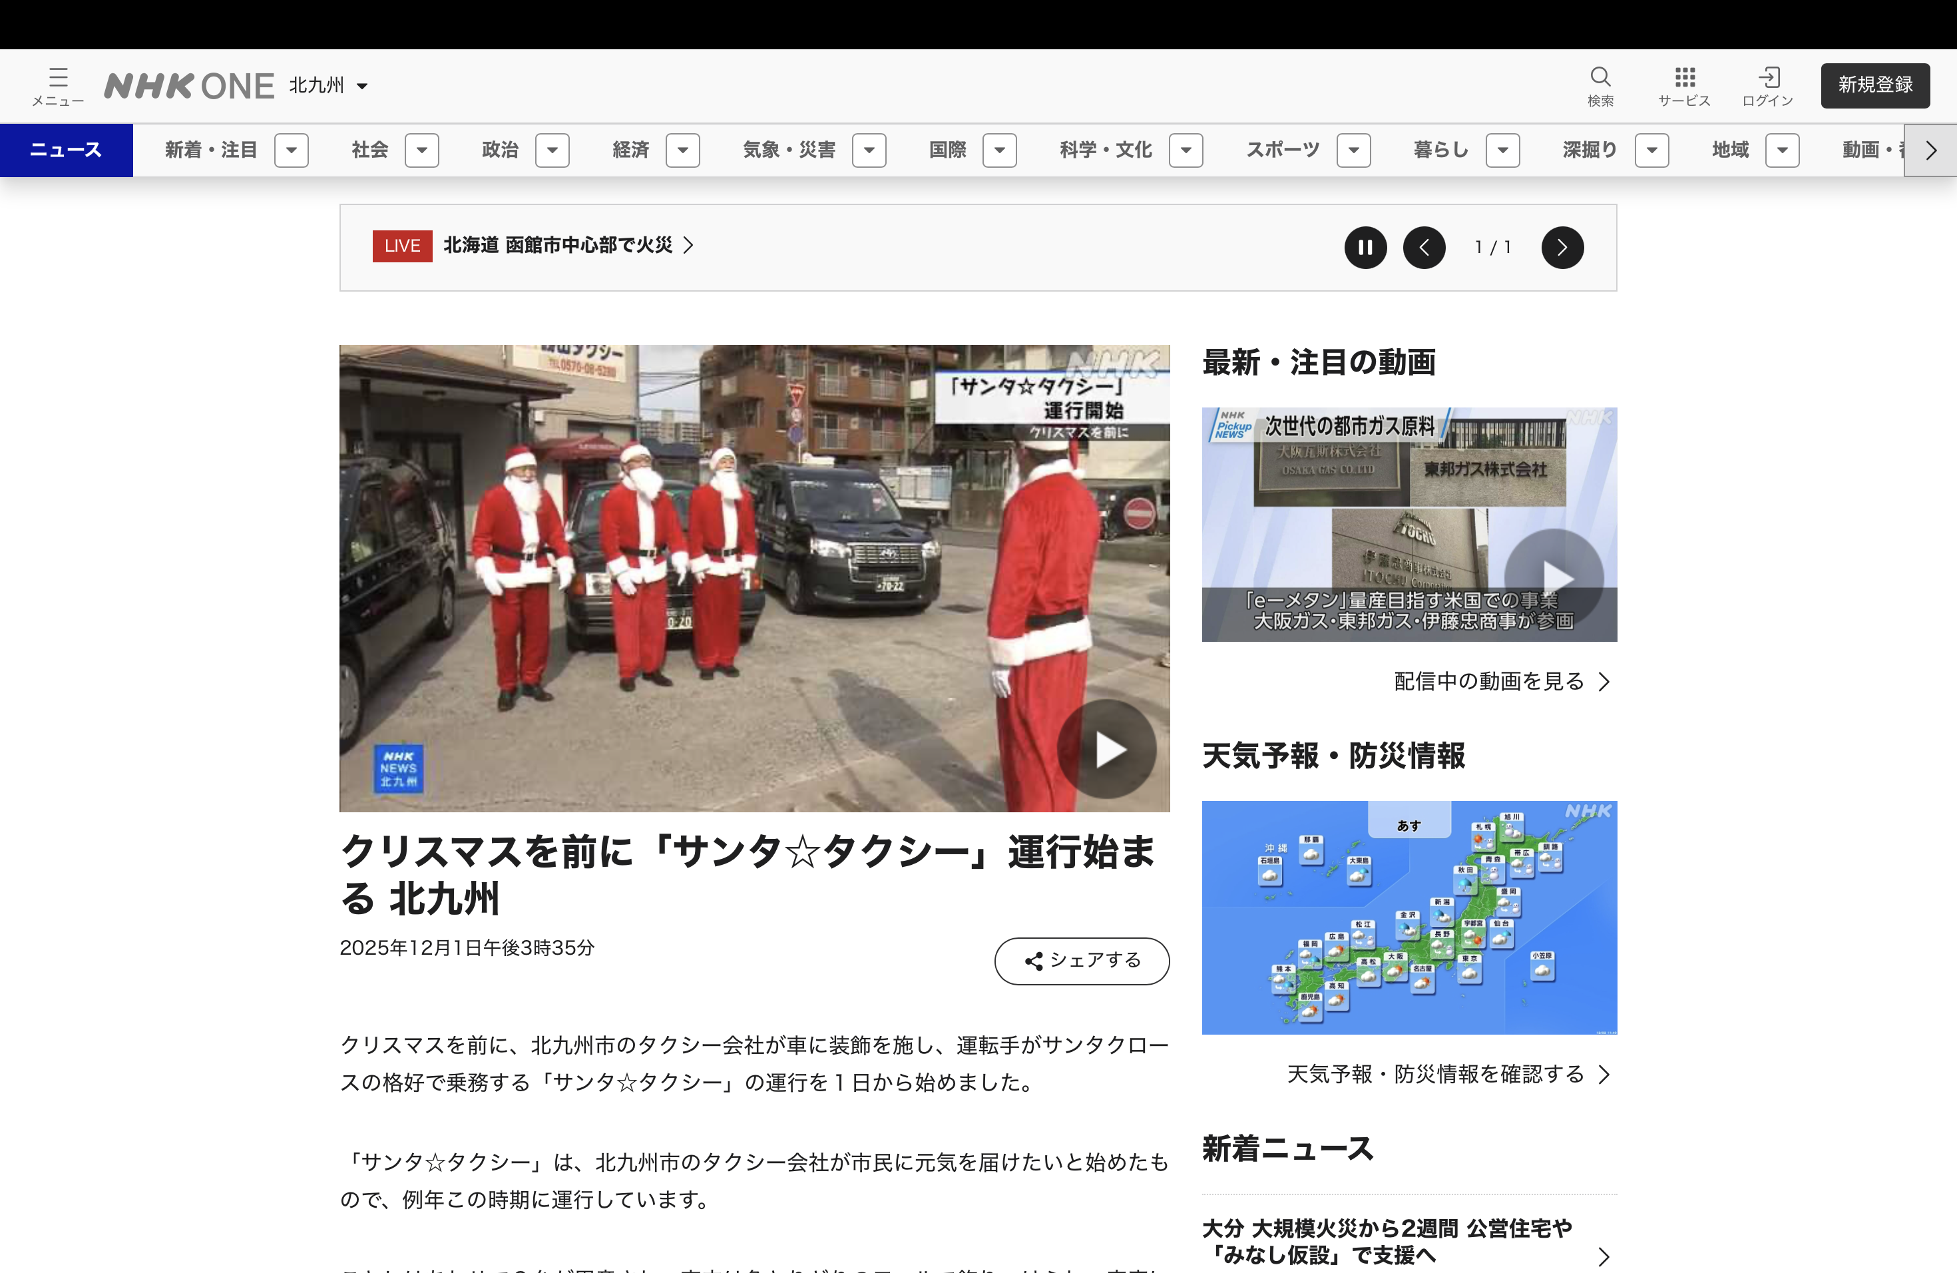Image resolution: width=1957 pixels, height=1273 pixels.
Task: Go to previous ticker headline
Action: click(x=1424, y=248)
